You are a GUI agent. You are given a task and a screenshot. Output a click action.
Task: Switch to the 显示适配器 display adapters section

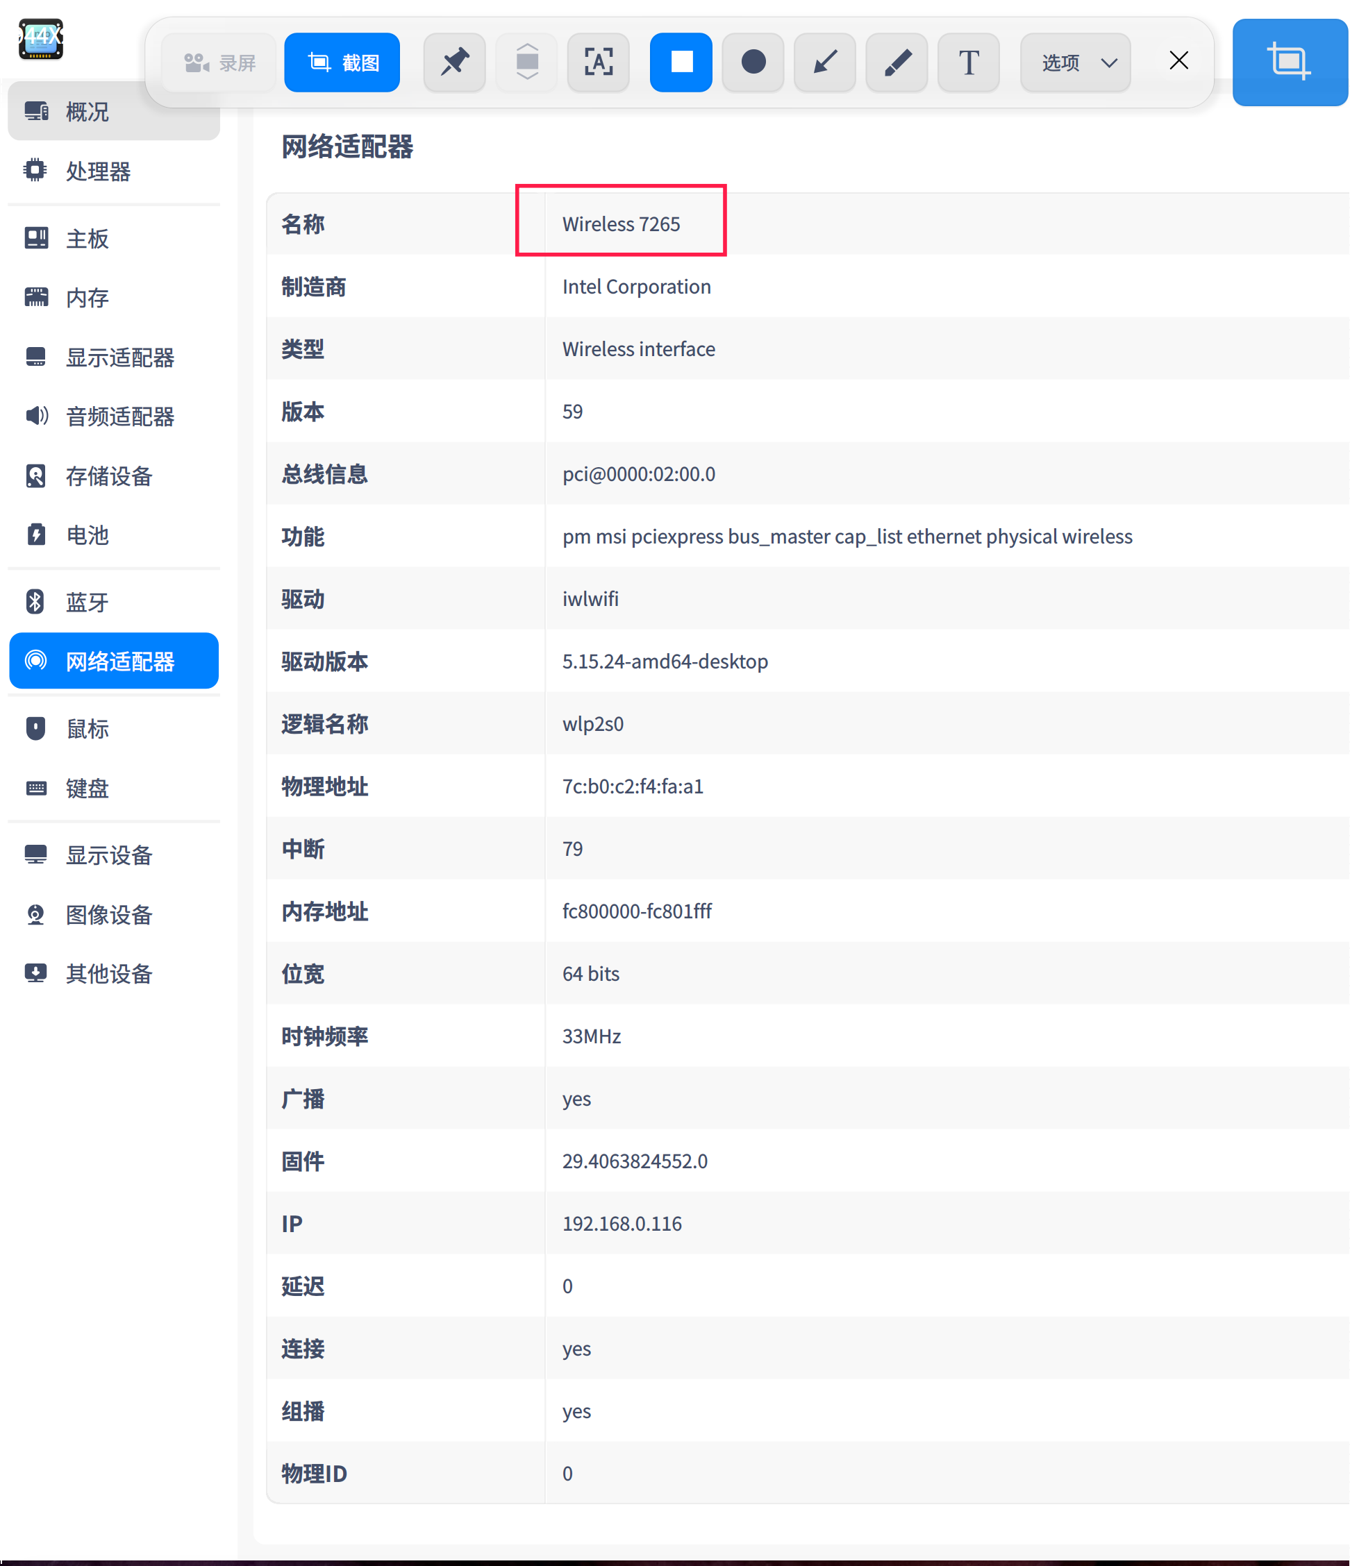(122, 357)
